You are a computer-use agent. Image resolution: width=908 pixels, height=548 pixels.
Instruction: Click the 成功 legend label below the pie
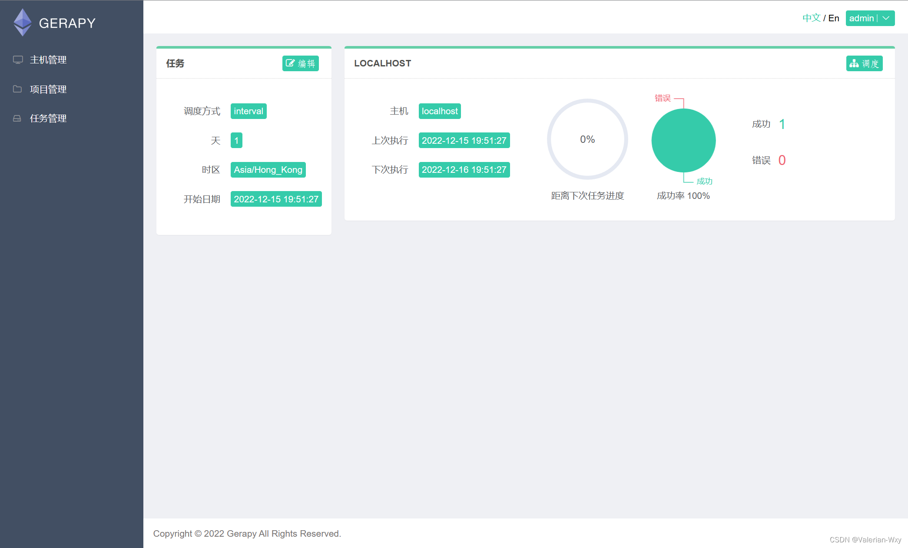point(704,181)
